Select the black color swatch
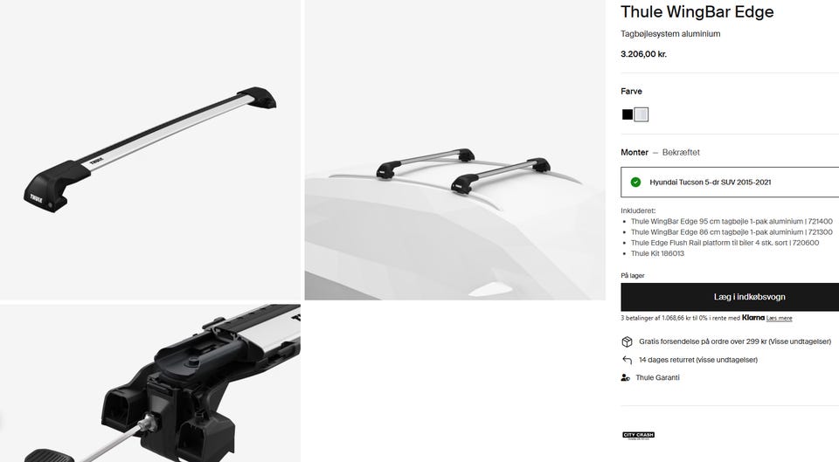This screenshot has width=839, height=462. coord(628,114)
